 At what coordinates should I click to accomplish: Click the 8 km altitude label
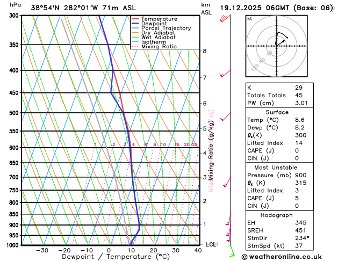coord(205,51)
